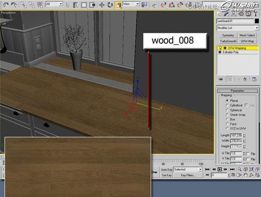Screen dimensions: 261x197
Task: Click Configure Modifier Sets icon
Action: [255, 79]
